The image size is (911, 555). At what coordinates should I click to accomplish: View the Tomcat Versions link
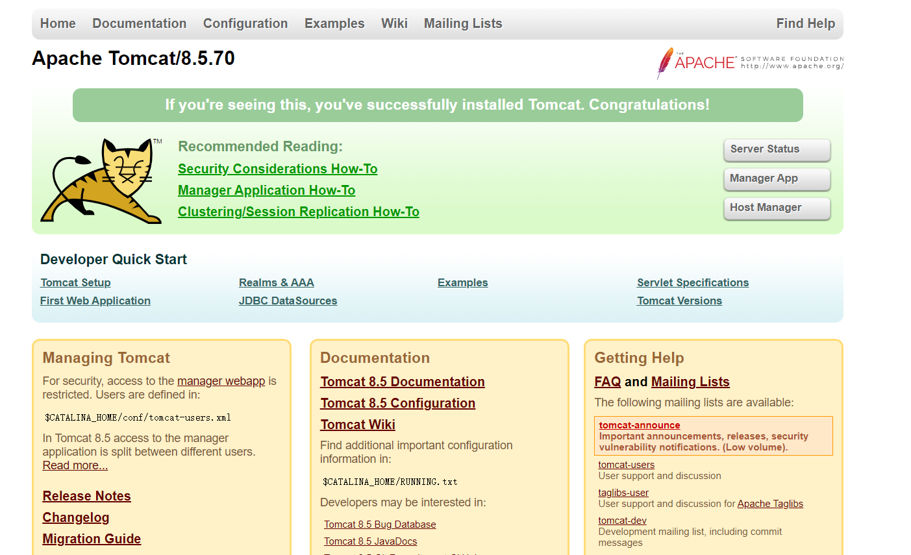[680, 301]
